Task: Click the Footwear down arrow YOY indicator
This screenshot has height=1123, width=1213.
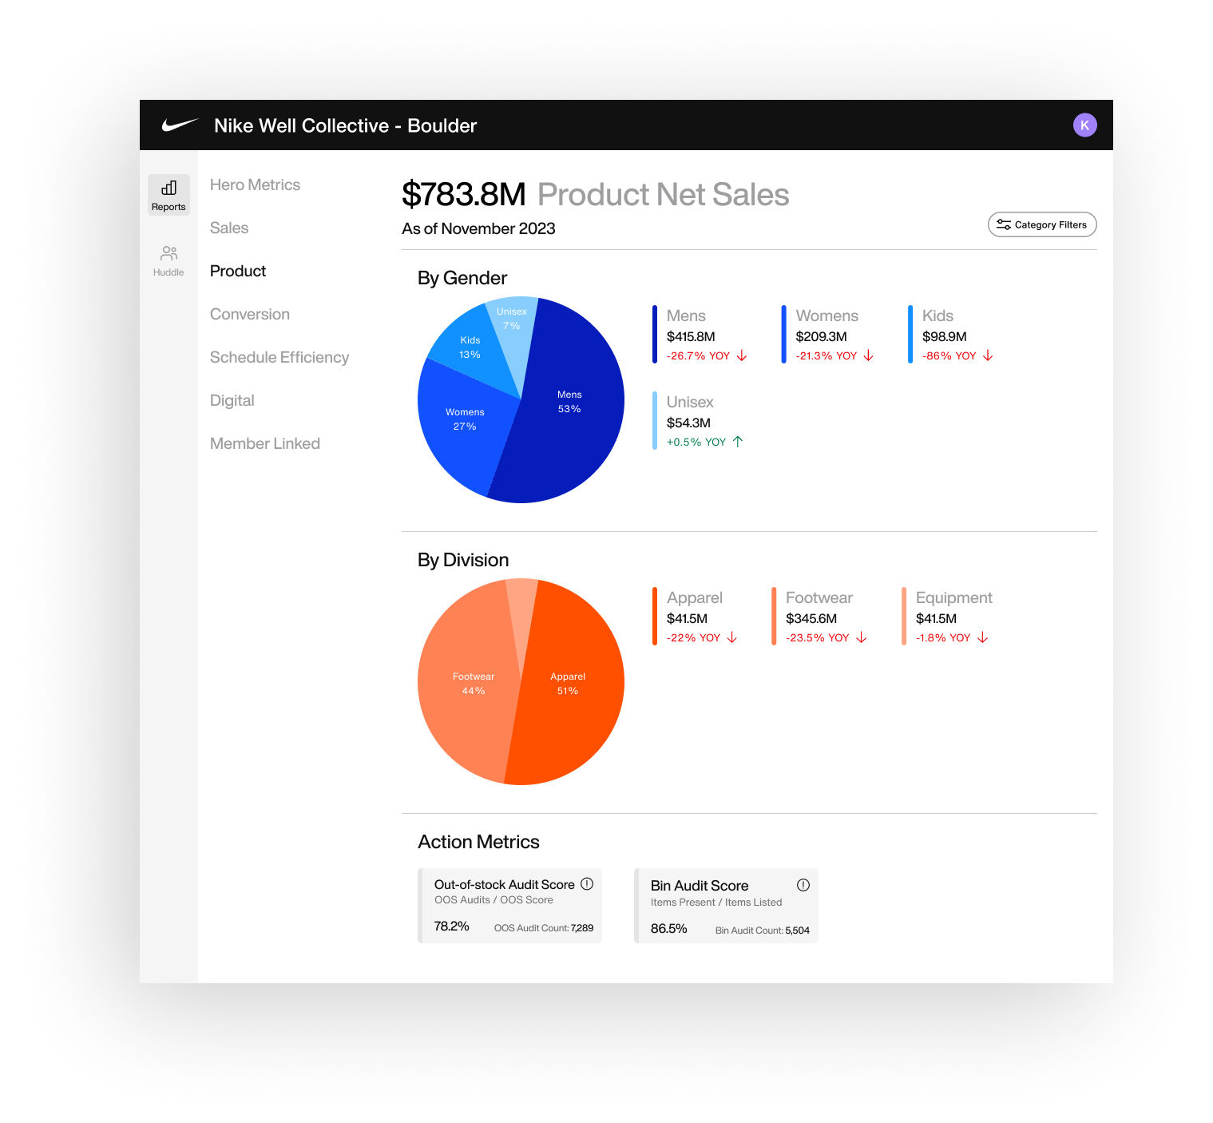Action: point(862,637)
